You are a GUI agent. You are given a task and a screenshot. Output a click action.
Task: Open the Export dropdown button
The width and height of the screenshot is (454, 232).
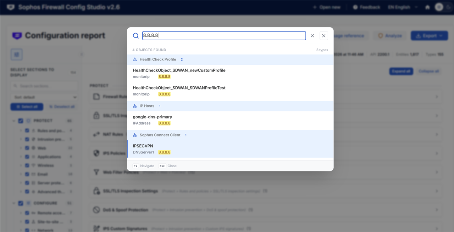point(429,36)
